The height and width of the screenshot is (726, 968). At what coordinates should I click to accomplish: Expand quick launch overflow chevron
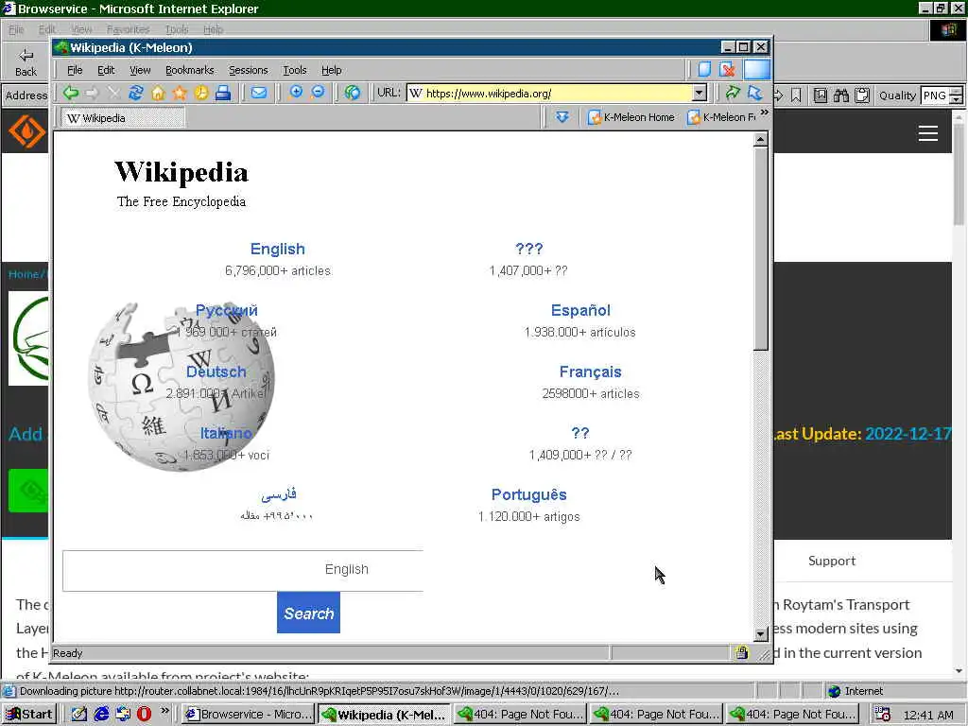point(164,711)
